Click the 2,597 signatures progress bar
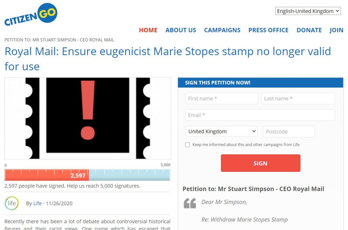This screenshot has height=230, width=348. 87,175
